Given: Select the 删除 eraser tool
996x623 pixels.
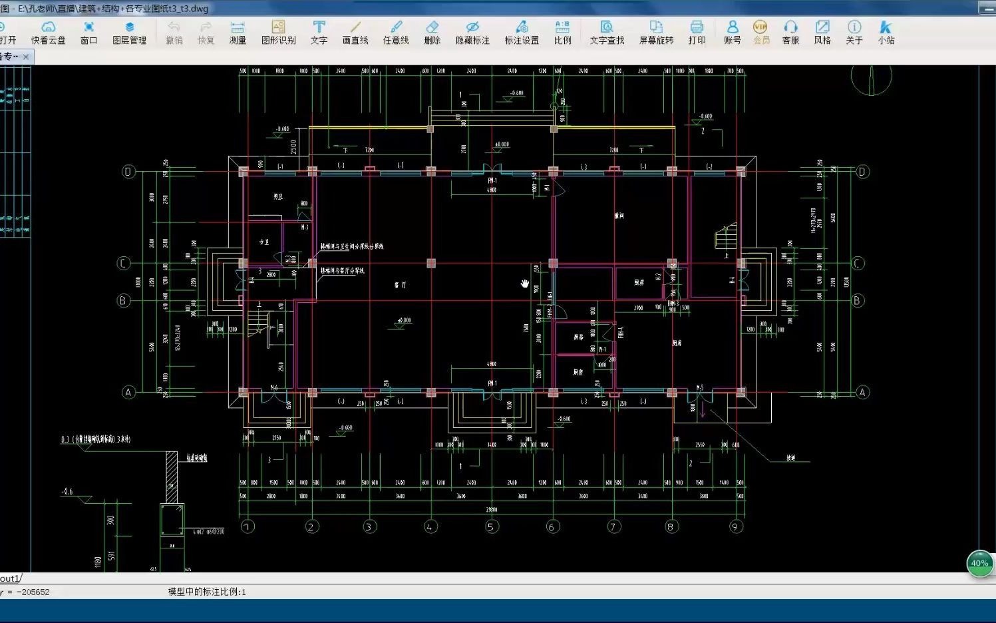Looking at the screenshot, I should [x=432, y=33].
